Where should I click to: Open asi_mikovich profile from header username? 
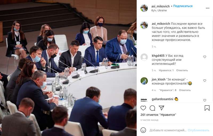pyautogui.click(x=161, y=6)
